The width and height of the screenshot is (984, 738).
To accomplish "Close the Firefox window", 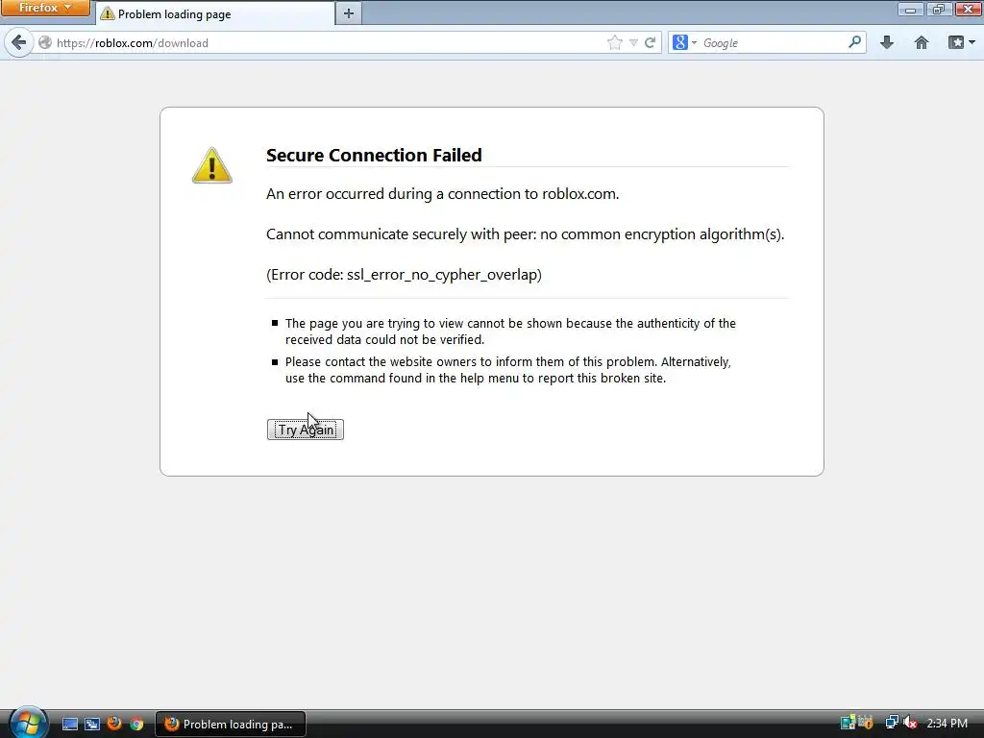I will pos(968,9).
